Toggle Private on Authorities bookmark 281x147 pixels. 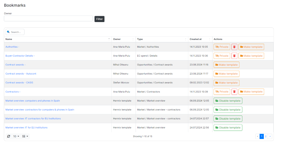[x=222, y=47]
